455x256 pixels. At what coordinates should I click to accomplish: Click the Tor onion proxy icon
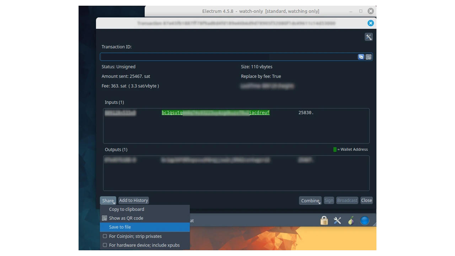click(351, 221)
